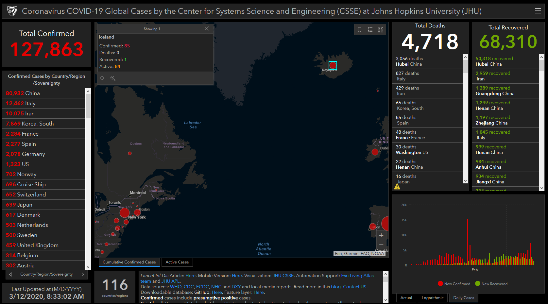
Task: Click 3,056 deaths Hubei China entry
Action: point(427,61)
